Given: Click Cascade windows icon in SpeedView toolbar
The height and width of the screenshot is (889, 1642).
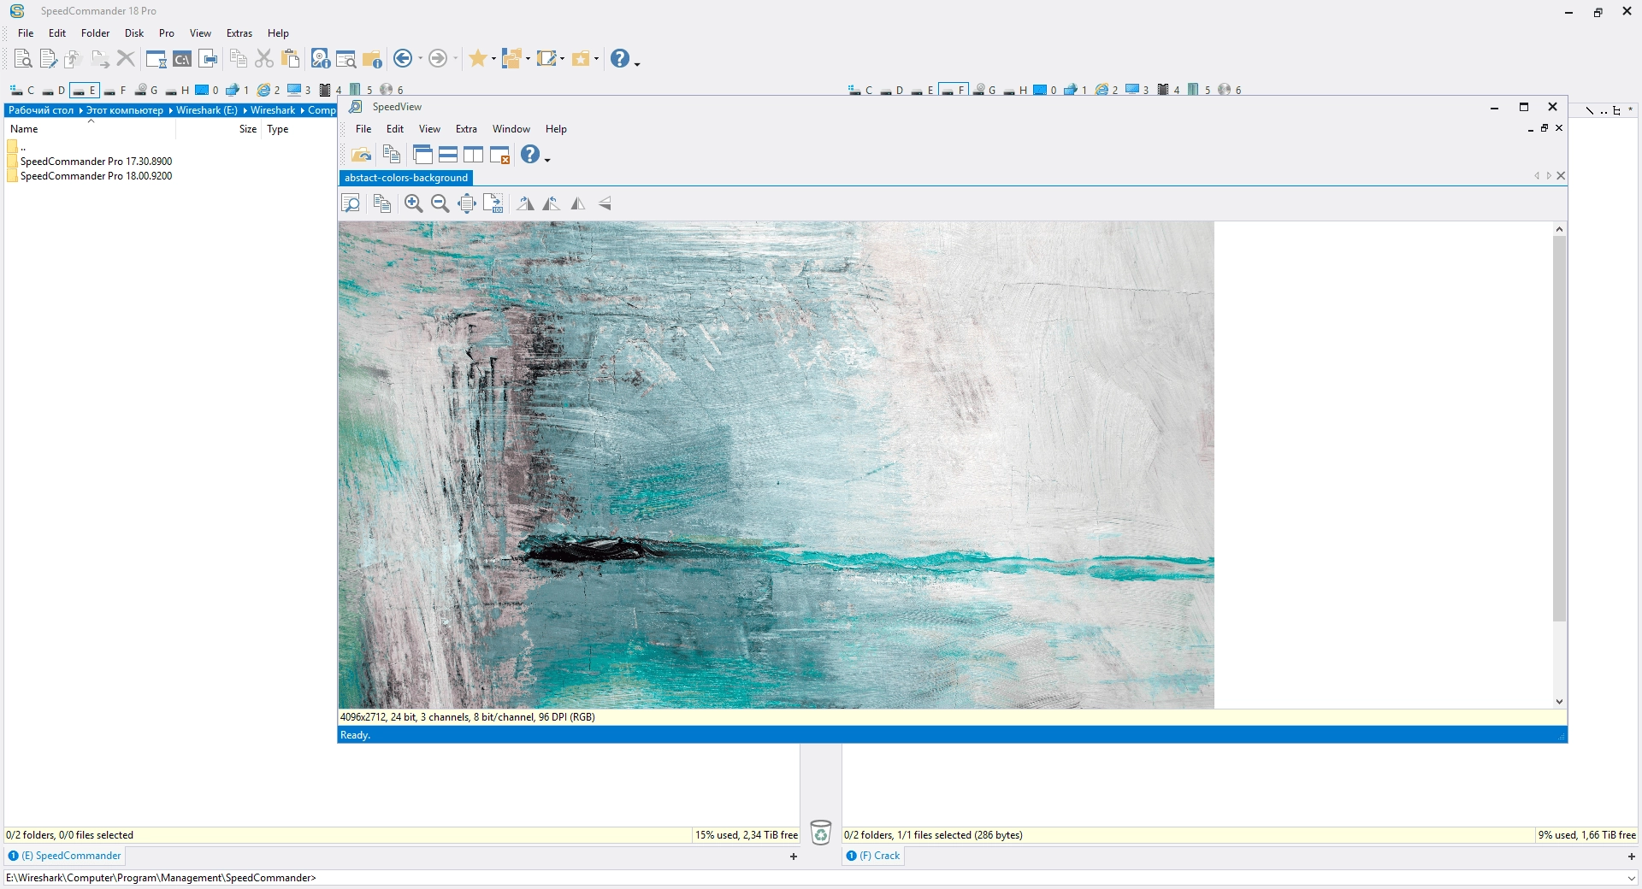Looking at the screenshot, I should [x=422, y=155].
